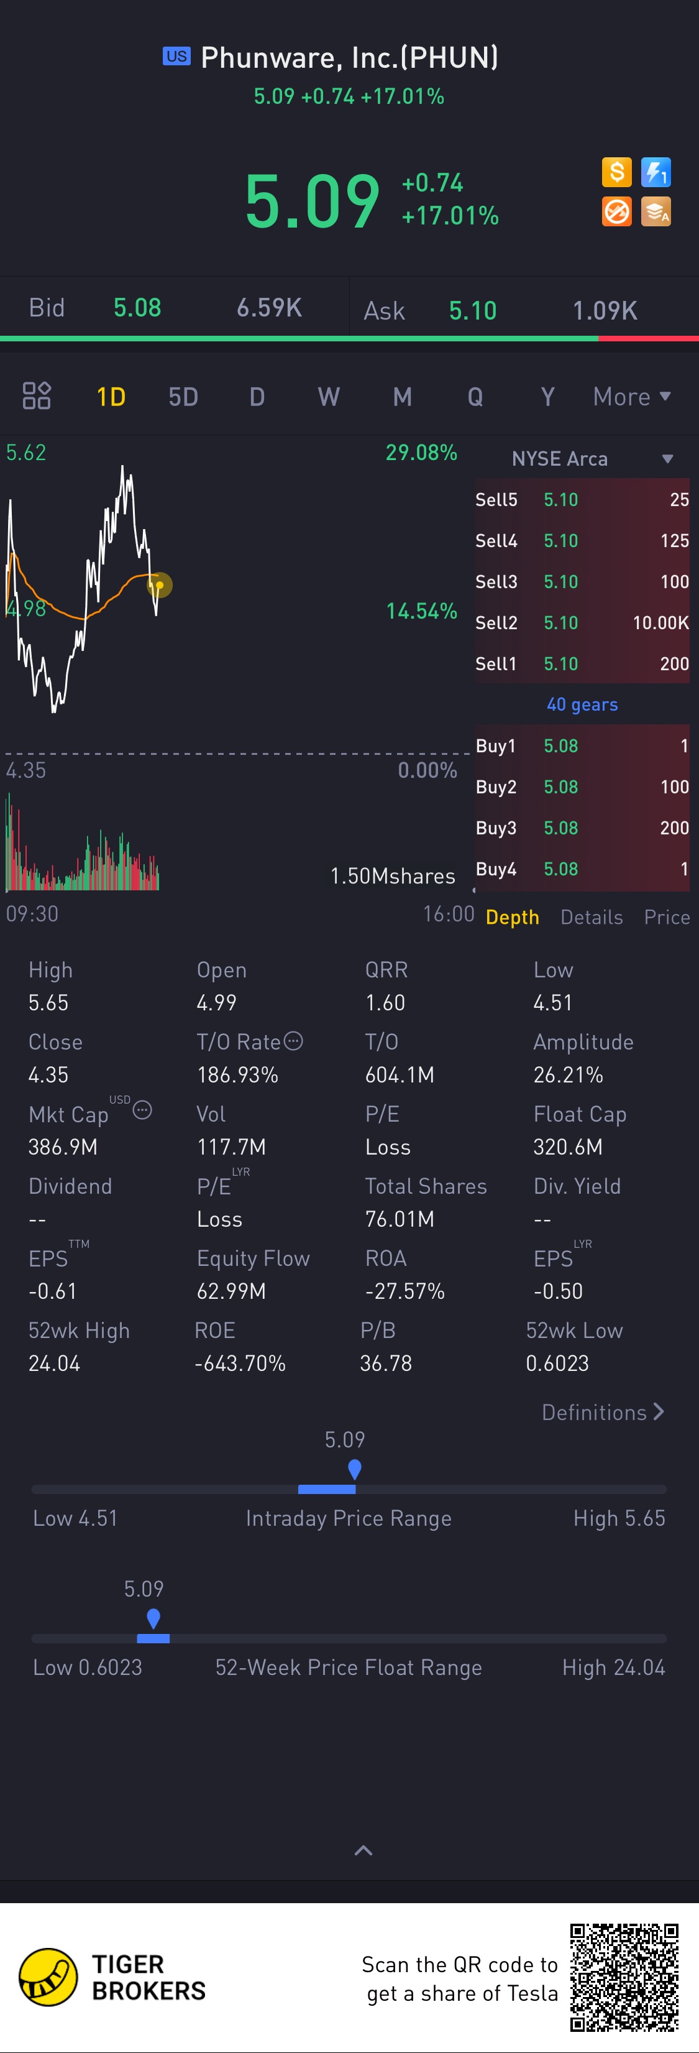699x2053 pixels.
Task: Tap the yellow dollar sign icon
Action: (616, 172)
